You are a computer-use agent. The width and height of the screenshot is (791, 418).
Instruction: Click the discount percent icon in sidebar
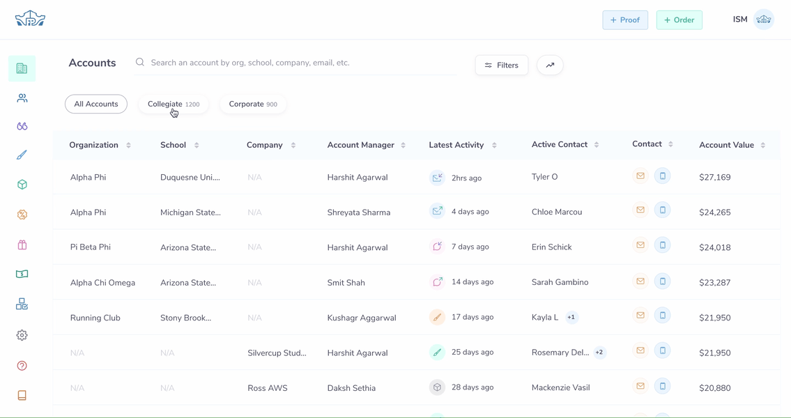[22, 215]
